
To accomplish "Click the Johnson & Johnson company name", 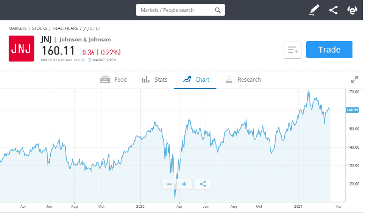I will pos(85,39).
